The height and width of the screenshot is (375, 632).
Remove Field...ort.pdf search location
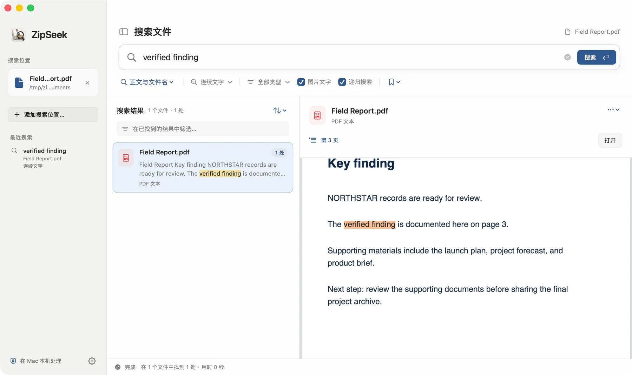(87, 83)
